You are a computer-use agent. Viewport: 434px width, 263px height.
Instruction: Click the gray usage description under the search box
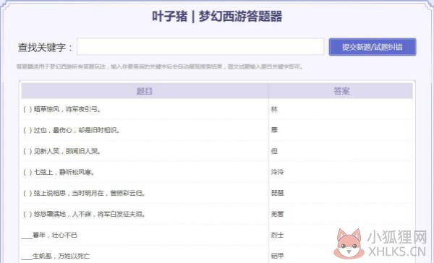pyautogui.click(x=160, y=66)
